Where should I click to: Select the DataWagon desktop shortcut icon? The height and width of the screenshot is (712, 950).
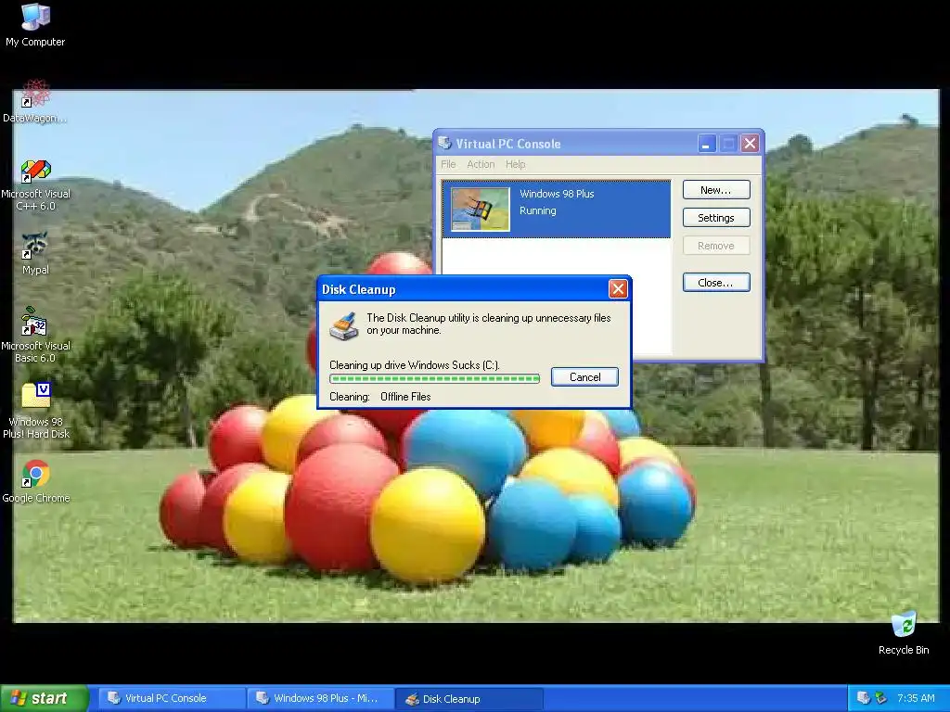(x=36, y=94)
